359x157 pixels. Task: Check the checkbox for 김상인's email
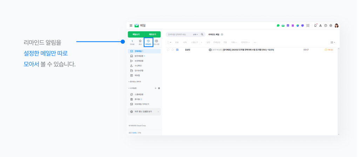tap(168, 50)
